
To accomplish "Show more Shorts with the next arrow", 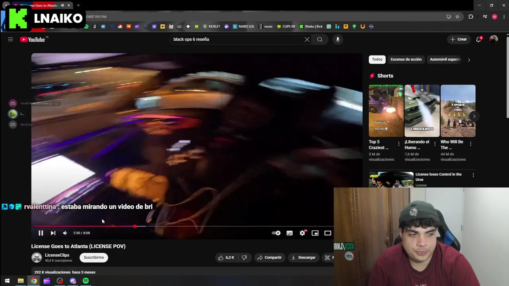I will [x=474, y=116].
